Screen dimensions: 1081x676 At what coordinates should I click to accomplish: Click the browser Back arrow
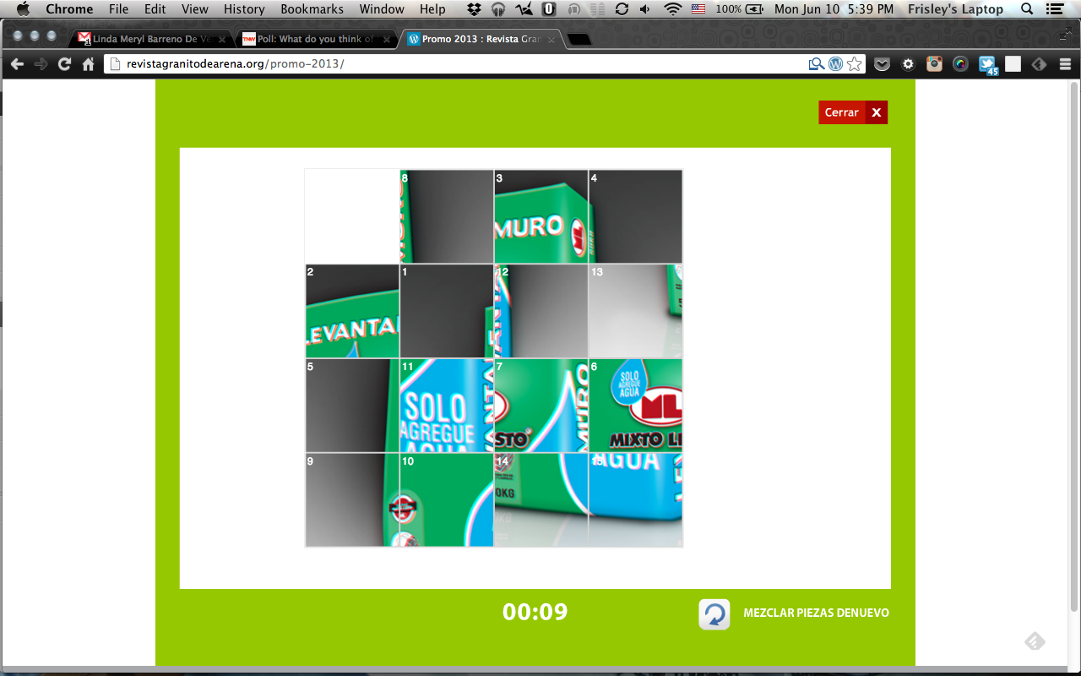[x=17, y=64]
